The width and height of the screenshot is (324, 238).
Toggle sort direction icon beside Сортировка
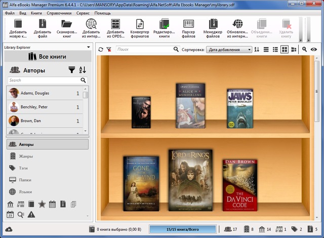257,50
